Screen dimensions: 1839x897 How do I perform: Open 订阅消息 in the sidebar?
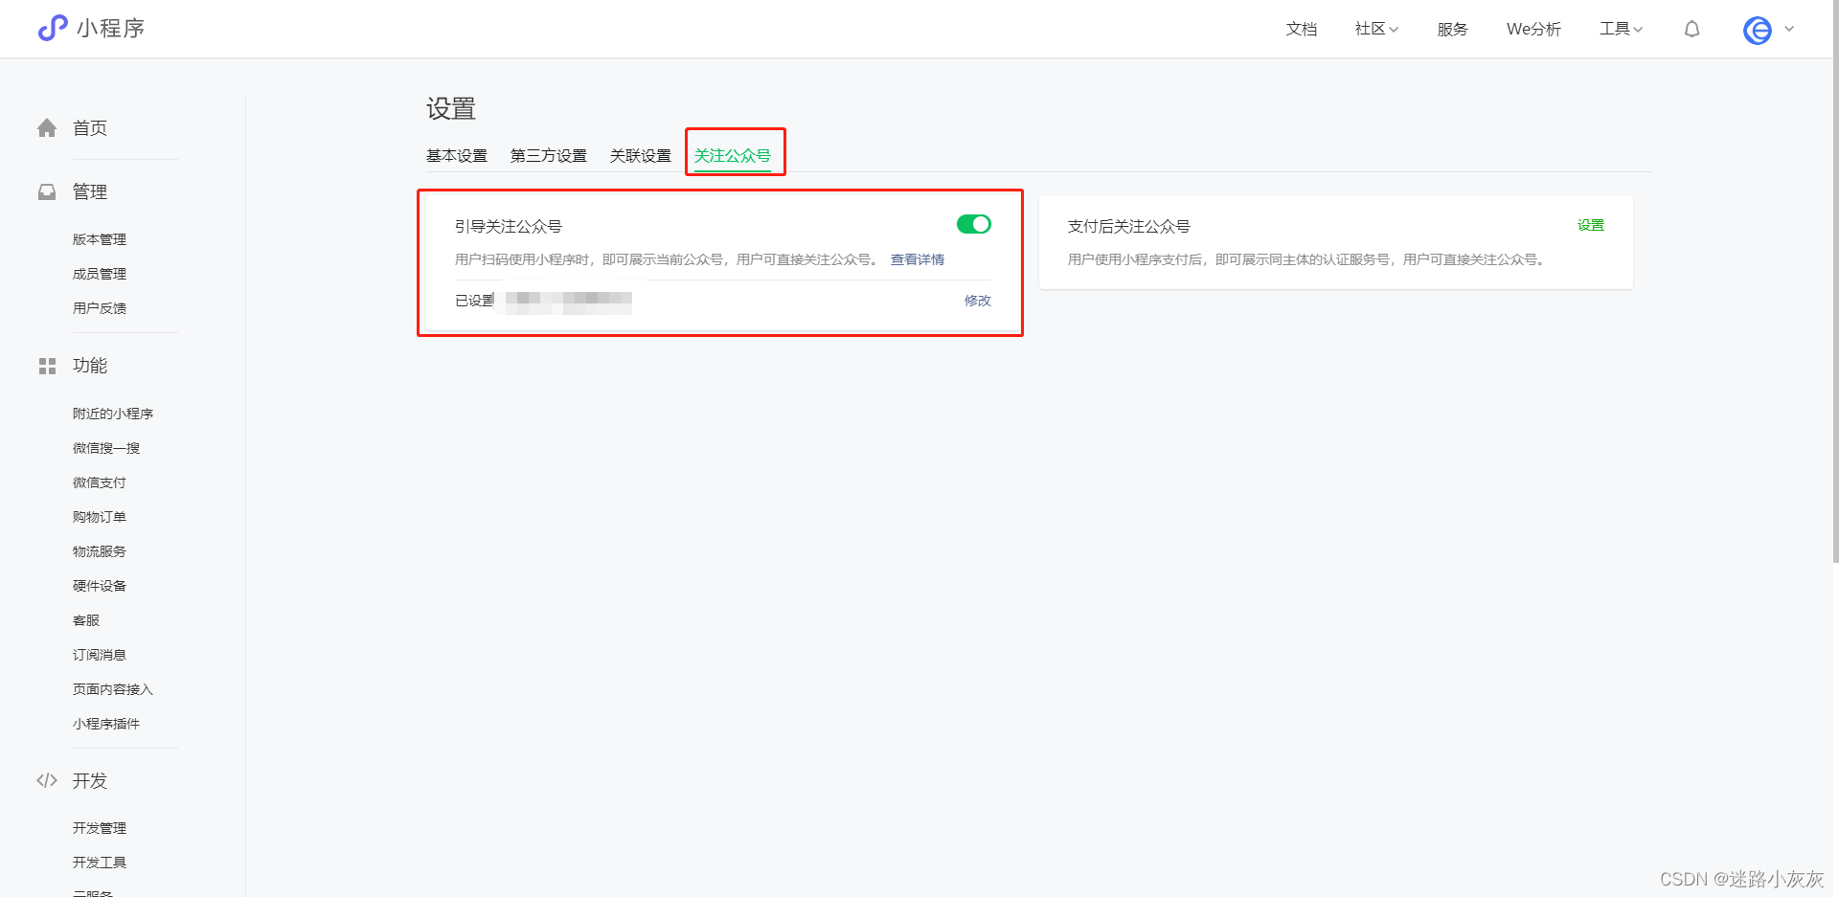[100, 655]
